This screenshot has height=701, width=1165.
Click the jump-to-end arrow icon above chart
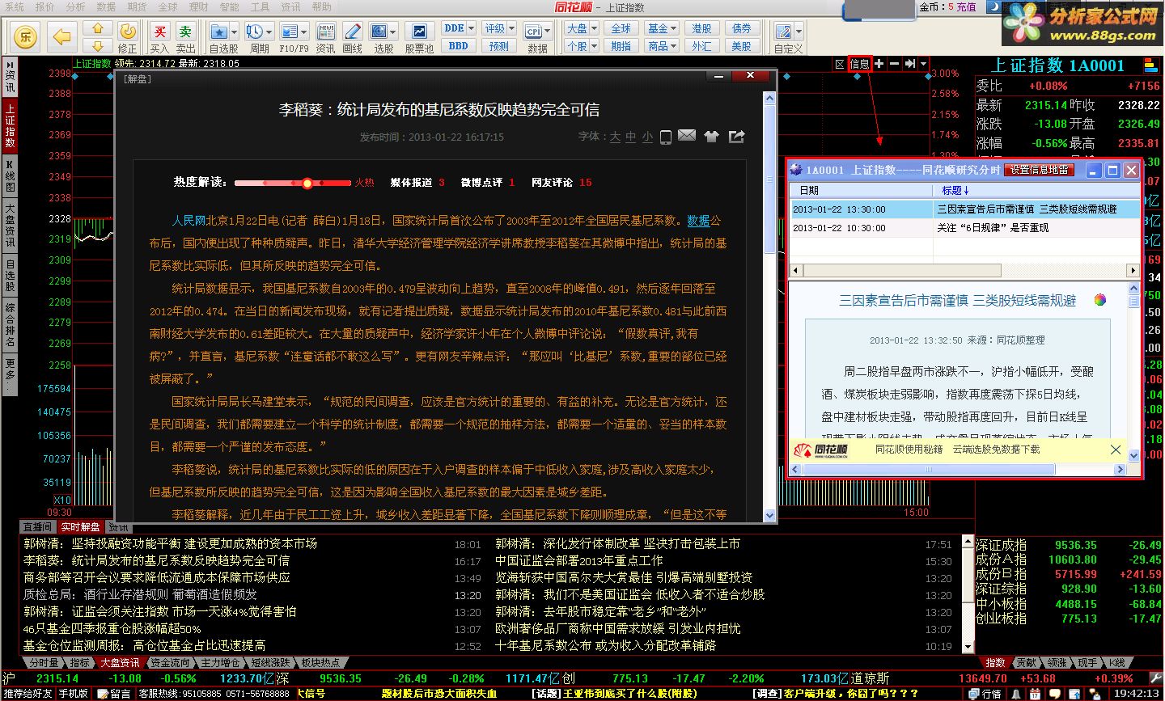910,64
